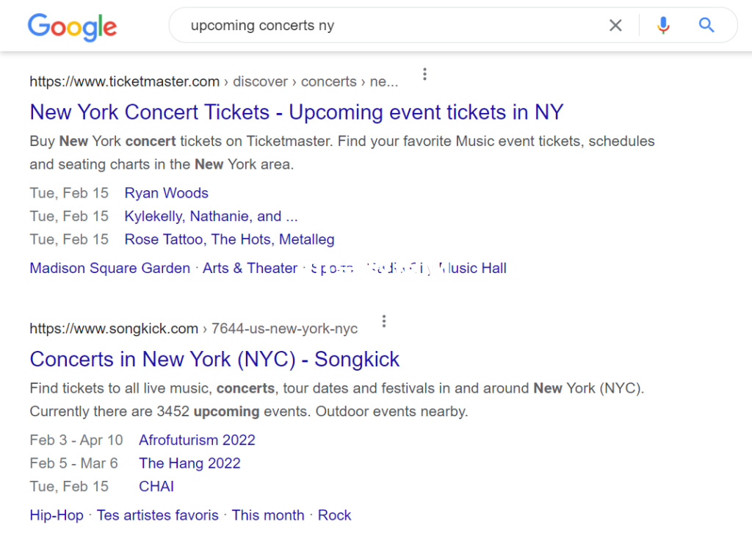Viewport: 752px width, 544px height.
Task: Click the Ticketmaster description snippet 'Buy New York concert tickets'
Action: coord(342,153)
